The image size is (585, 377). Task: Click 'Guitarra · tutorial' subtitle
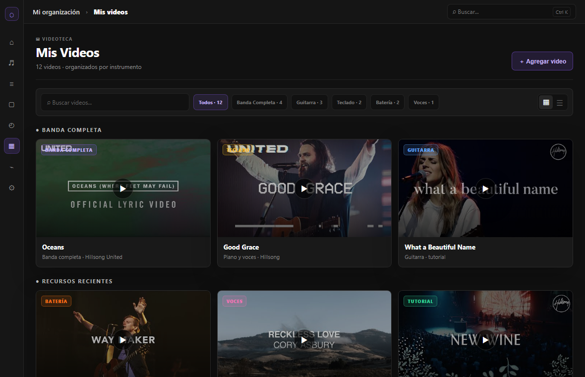tap(425, 257)
